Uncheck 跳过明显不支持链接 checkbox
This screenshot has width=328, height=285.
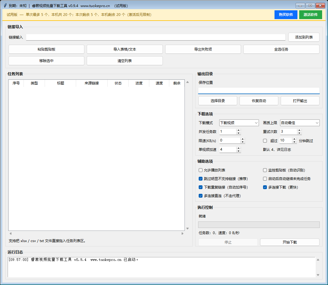[200, 179]
